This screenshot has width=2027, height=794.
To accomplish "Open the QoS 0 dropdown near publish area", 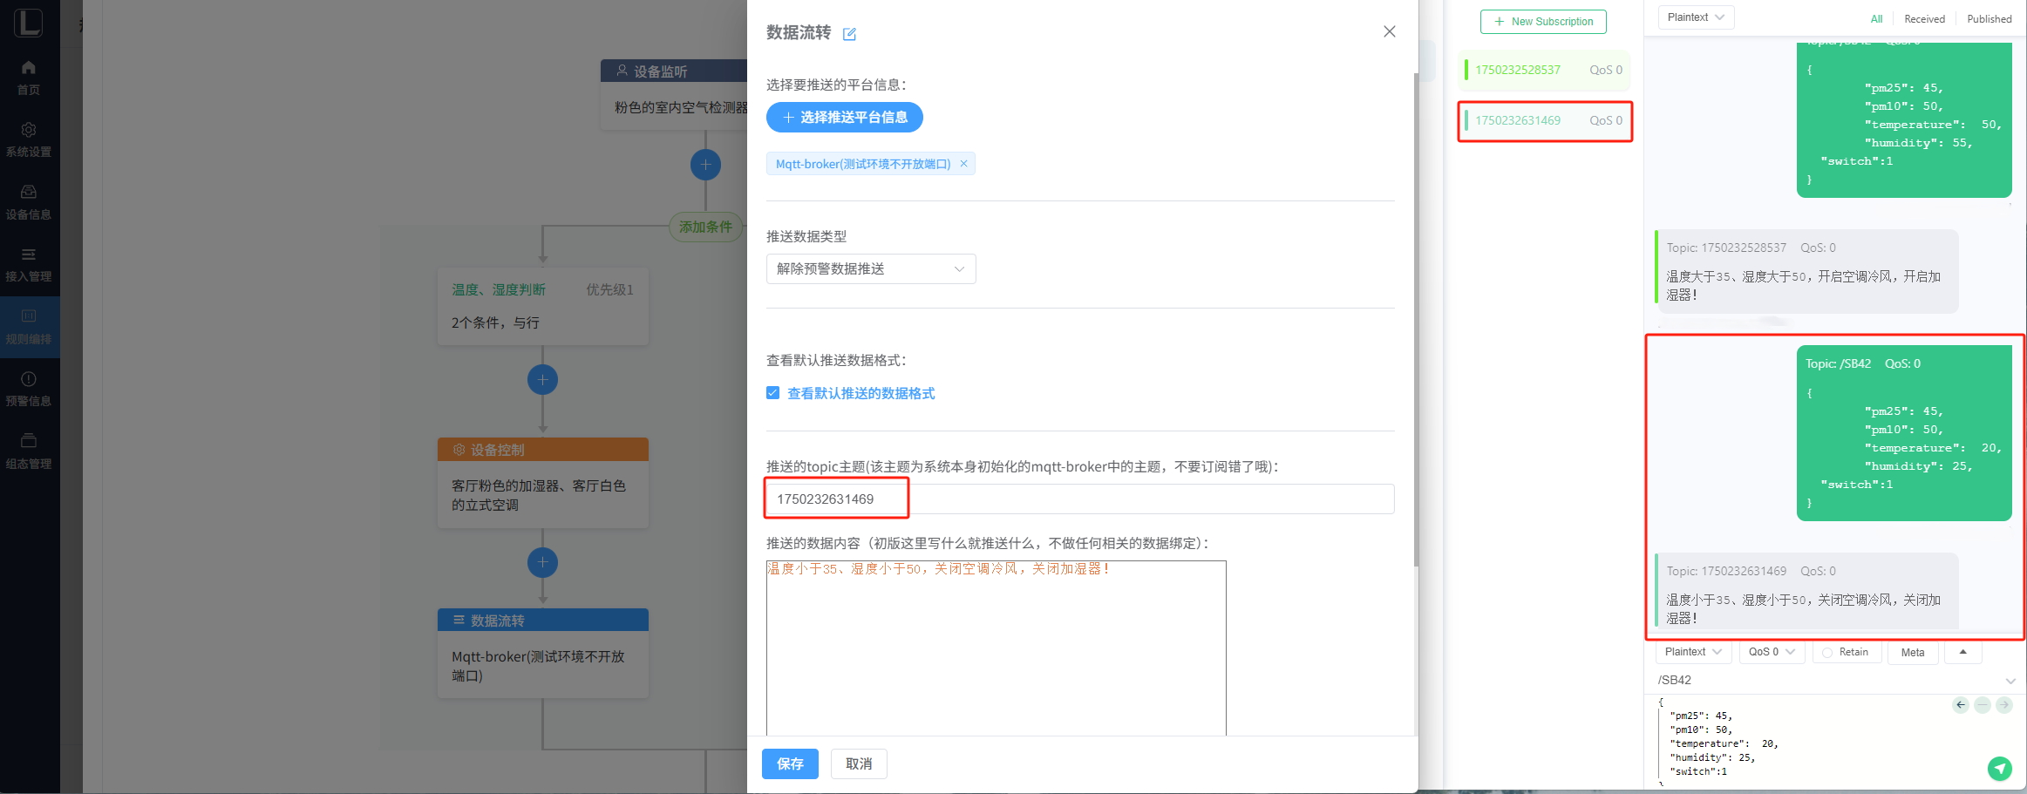I will pos(1771,652).
